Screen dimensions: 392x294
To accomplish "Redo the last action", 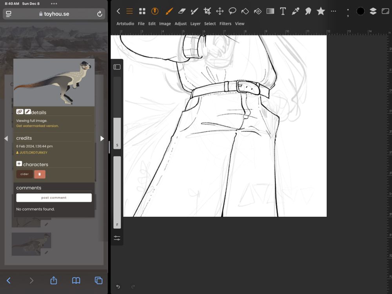I will pos(133,287).
